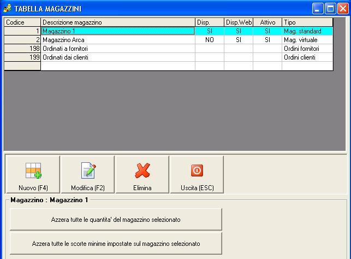
Task: Click the Disp. column header
Action: tap(210, 22)
